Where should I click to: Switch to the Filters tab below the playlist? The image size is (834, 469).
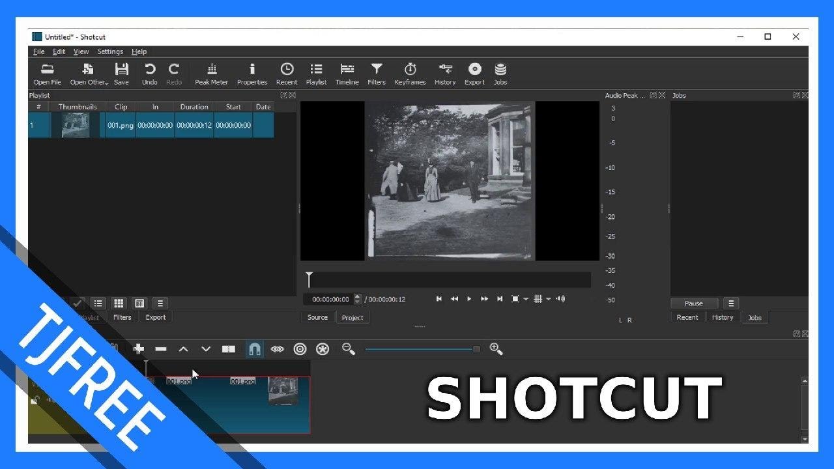click(x=122, y=317)
